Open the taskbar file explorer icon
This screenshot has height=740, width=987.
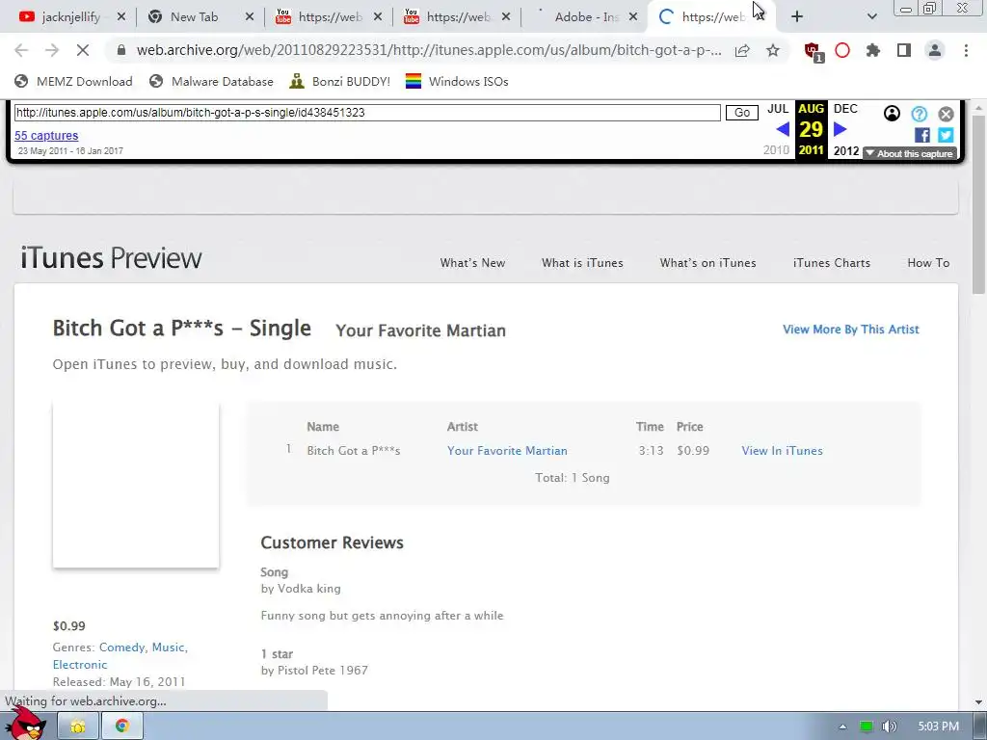pos(78,727)
